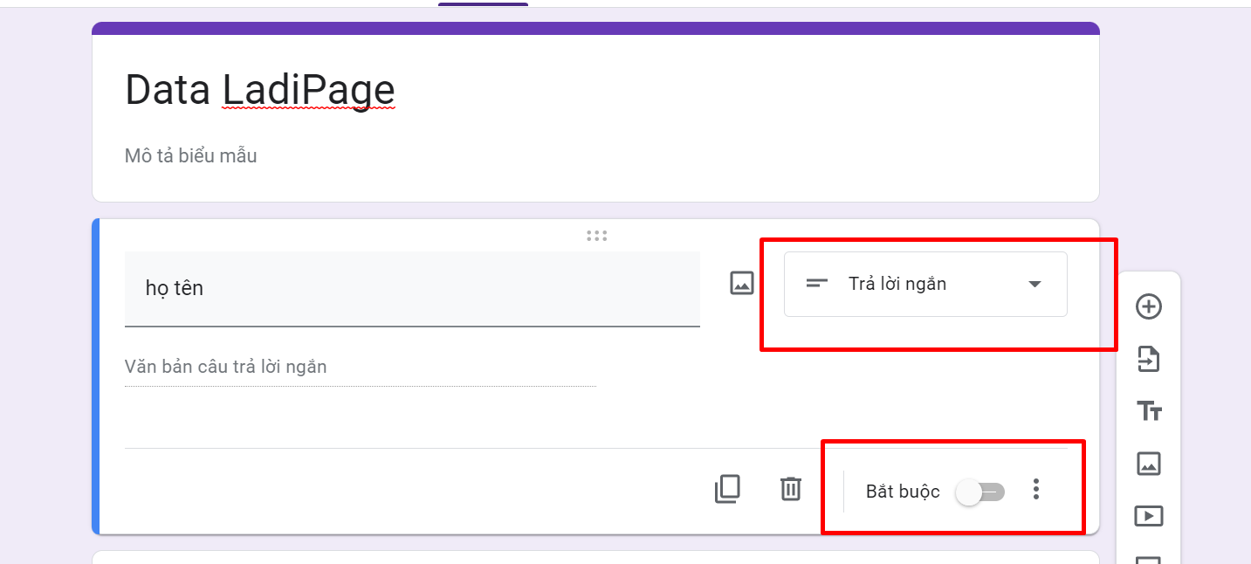Enable the Bắt buộc required toggle
Screen dimensions: 1251x564
980,492
